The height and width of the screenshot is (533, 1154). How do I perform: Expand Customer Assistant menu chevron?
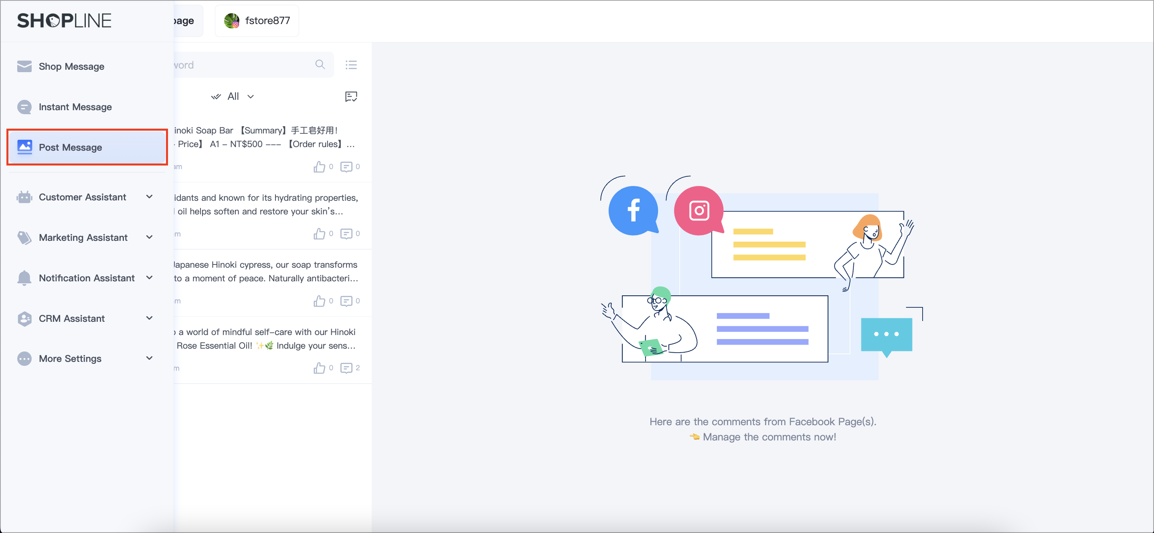[149, 197]
